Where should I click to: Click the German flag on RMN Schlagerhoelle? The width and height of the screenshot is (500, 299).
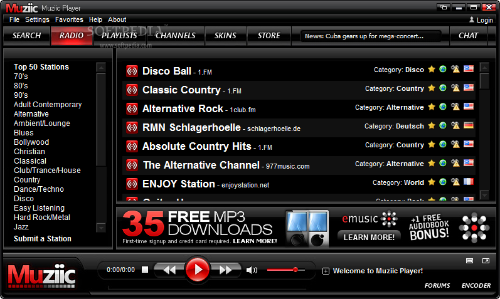[x=469, y=125]
